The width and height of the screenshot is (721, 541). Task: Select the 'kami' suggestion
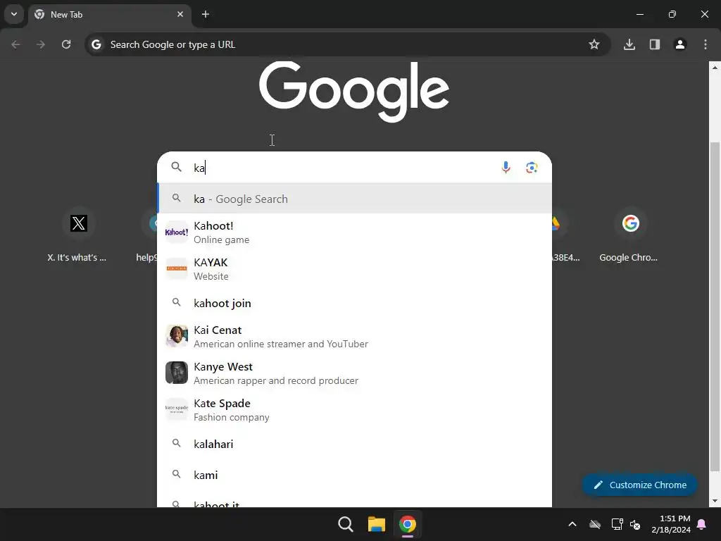click(355, 475)
